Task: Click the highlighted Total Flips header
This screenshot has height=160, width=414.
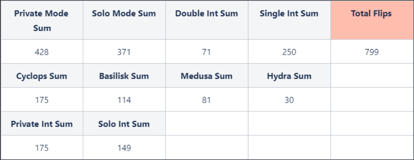Action: 371,14
